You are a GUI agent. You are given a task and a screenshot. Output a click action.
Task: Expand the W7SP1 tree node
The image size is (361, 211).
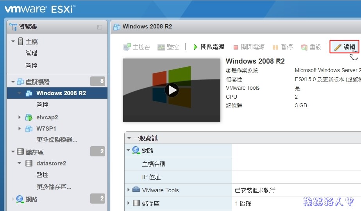click(x=20, y=129)
